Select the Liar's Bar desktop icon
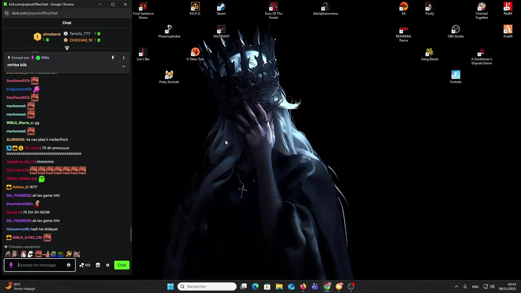The image size is (521, 293). 143,55
